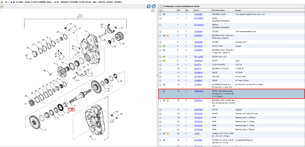
Task: Click the blue arrow on O-RING 18438 row
Action: click(x=164, y=133)
